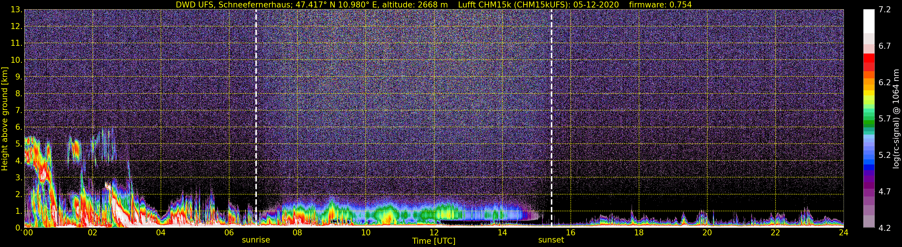Click the white dashed sunset line

[551, 118]
